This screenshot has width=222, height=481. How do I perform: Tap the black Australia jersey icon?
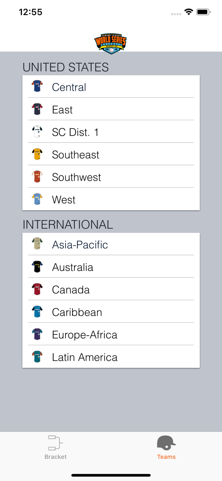[x=37, y=267]
